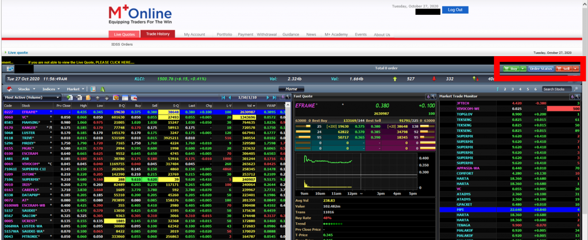The image size is (588, 240).
Task: Select the MAHSING stock row
Action: pyautogui.click(x=145, y=122)
